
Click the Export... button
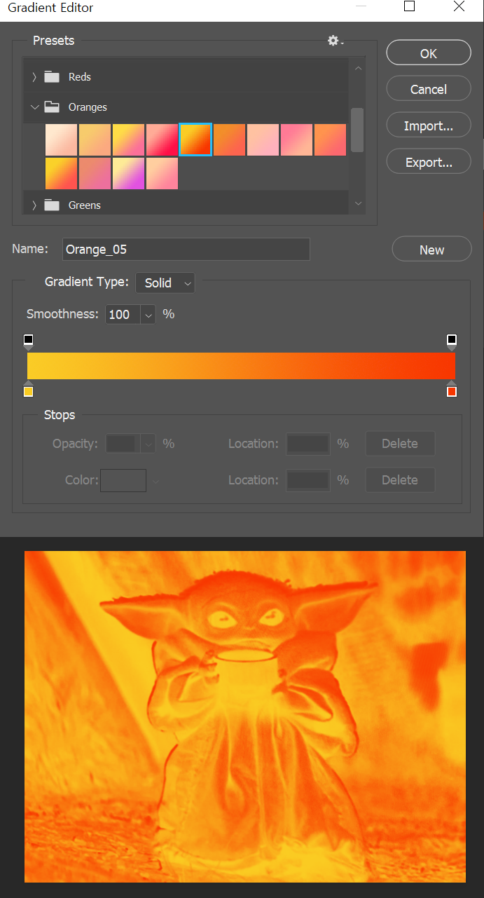(x=429, y=163)
